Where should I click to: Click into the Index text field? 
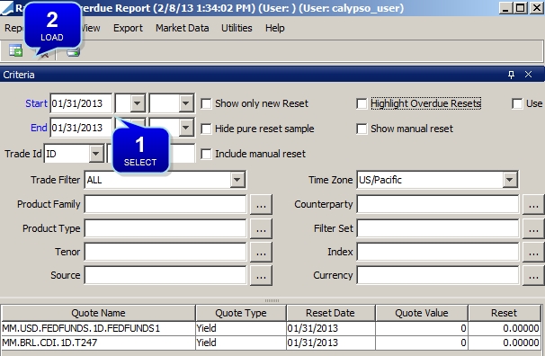[x=438, y=252]
